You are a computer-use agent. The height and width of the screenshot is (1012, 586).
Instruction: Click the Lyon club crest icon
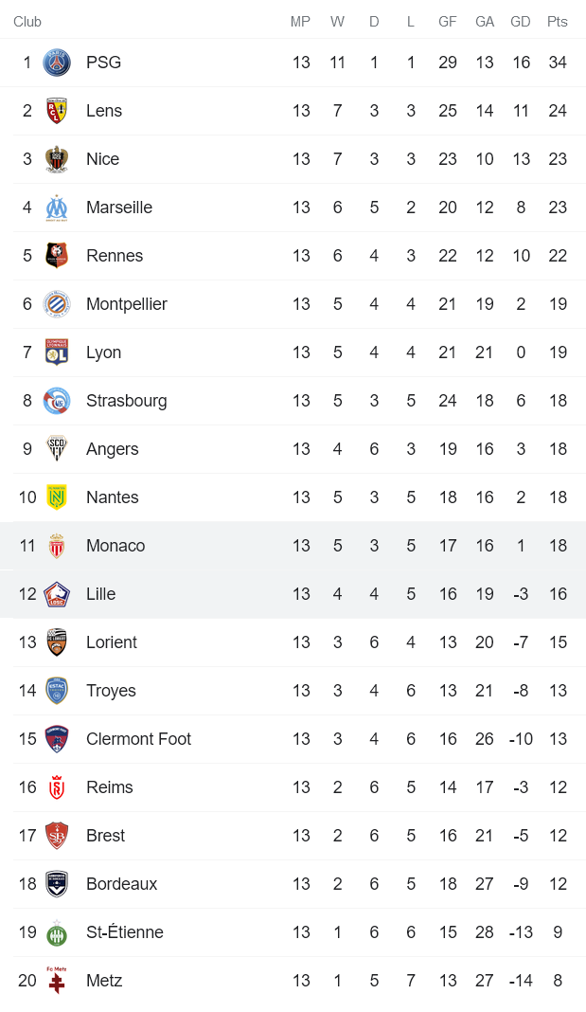pos(57,352)
